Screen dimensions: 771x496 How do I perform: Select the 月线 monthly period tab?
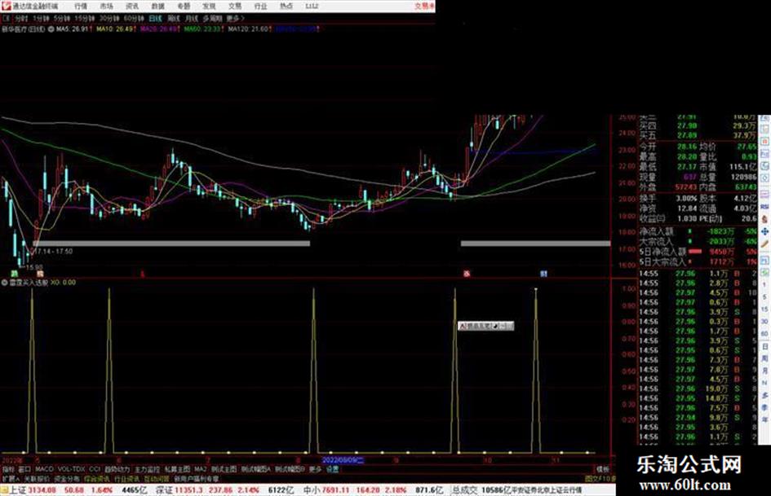191,19
